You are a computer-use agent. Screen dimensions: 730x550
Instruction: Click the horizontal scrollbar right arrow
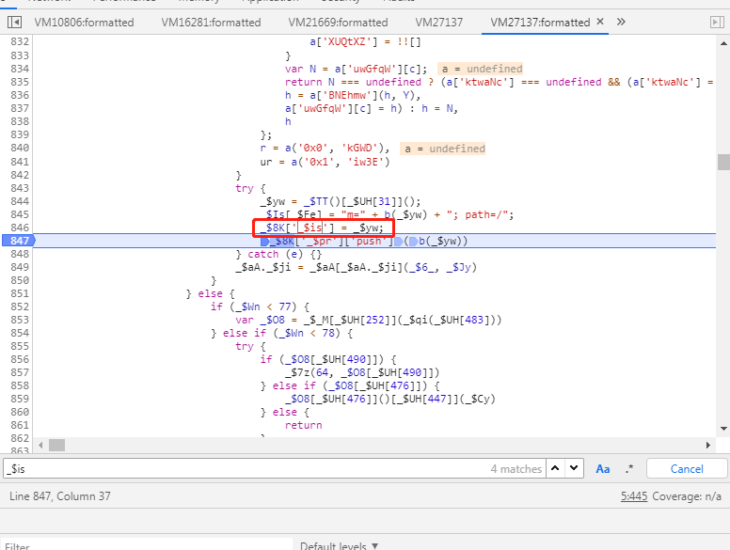point(708,446)
